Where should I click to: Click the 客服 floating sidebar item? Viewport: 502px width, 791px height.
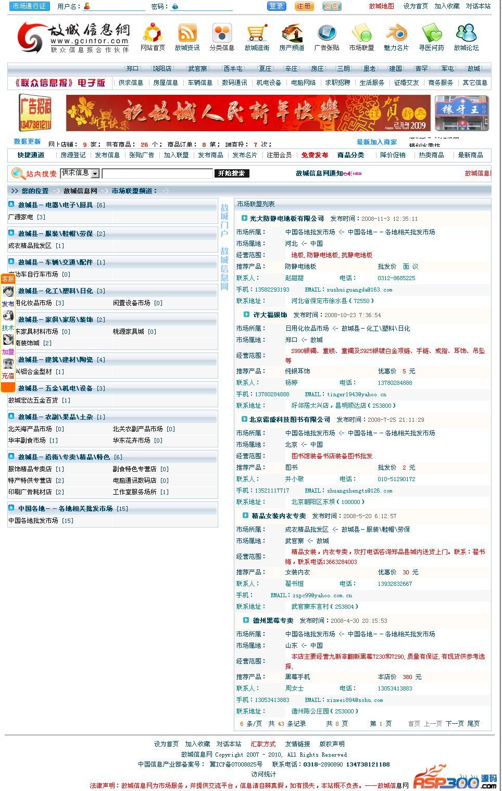click(8, 279)
